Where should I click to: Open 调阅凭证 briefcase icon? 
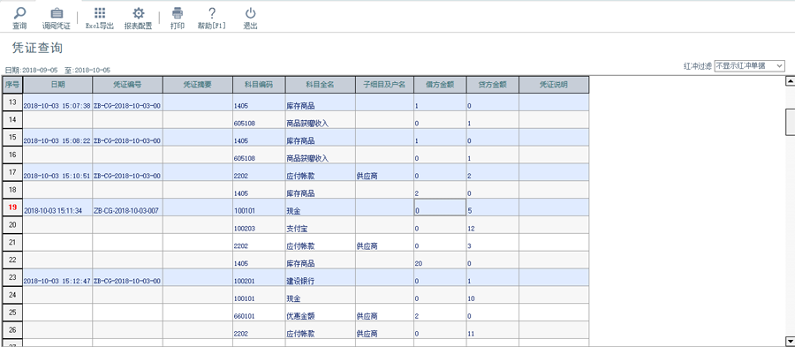point(57,13)
